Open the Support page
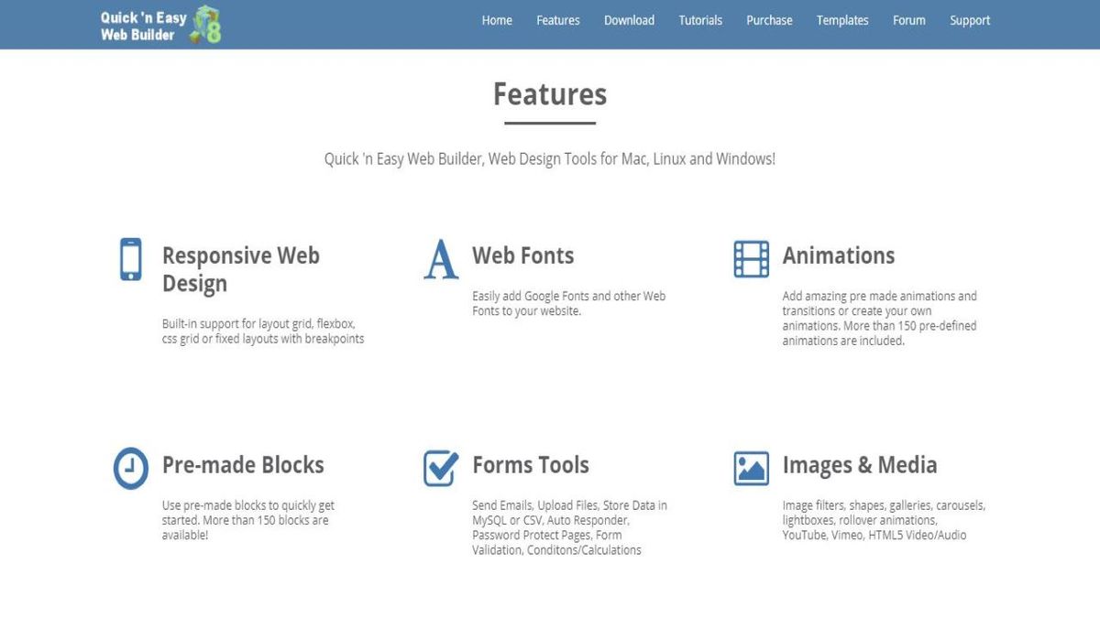 (x=970, y=20)
